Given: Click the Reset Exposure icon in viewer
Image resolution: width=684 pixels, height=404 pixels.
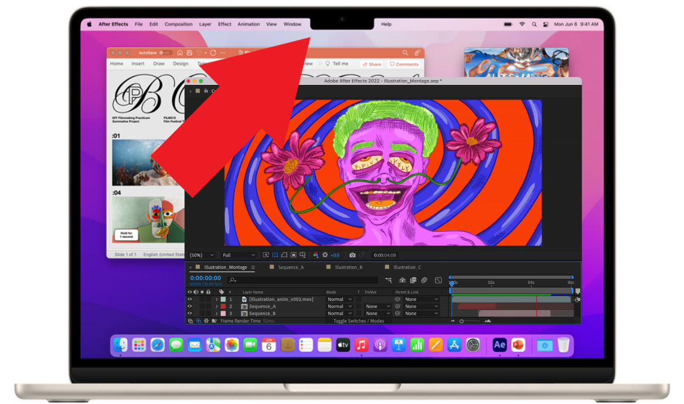Looking at the screenshot, I should [325, 255].
